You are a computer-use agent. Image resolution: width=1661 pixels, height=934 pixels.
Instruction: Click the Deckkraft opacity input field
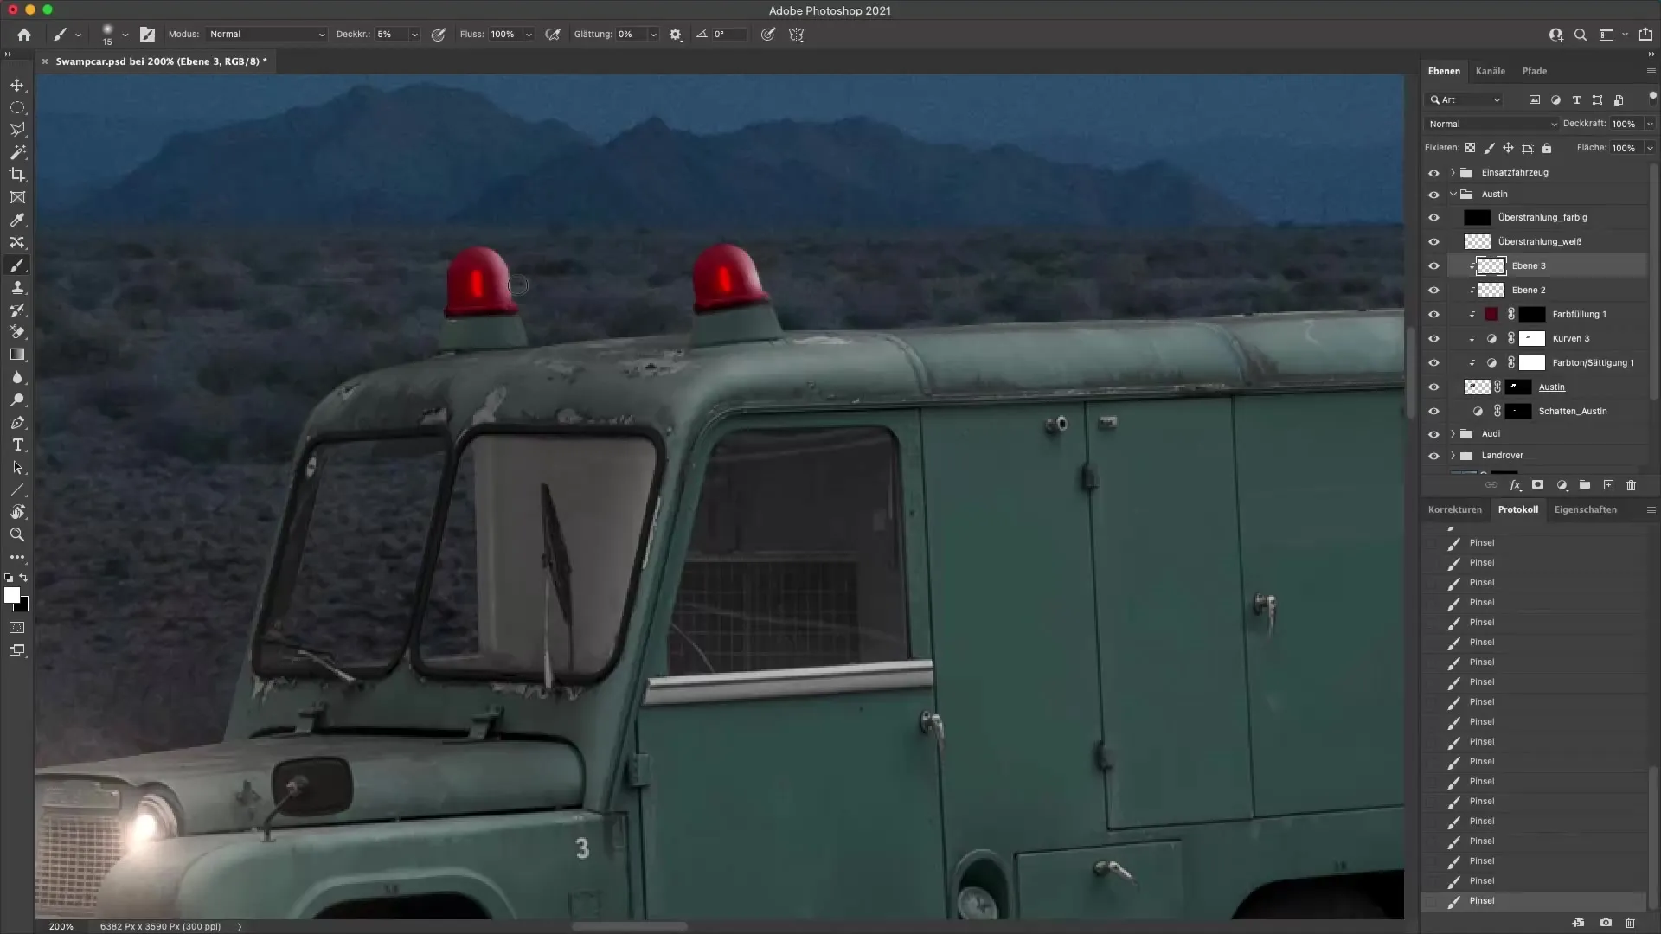(x=1624, y=124)
